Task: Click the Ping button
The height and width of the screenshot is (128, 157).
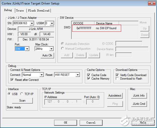Action: click(x=115, y=104)
